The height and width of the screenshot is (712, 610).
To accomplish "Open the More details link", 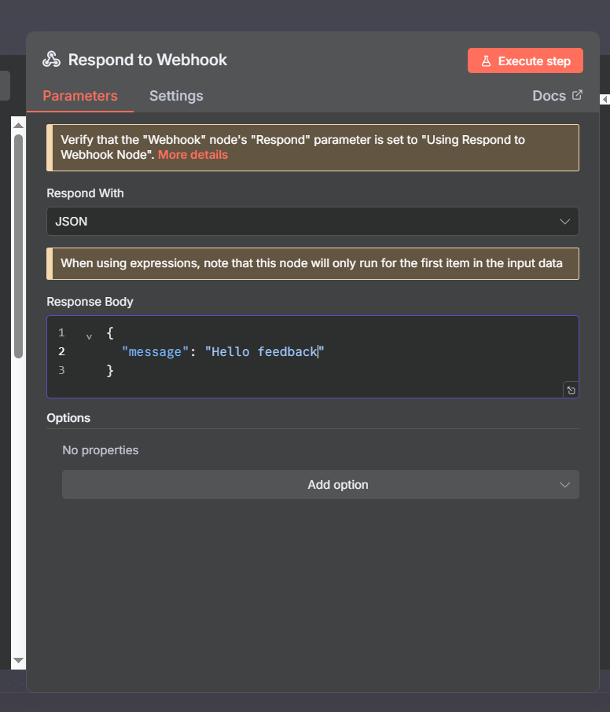I will pos(193,155).
